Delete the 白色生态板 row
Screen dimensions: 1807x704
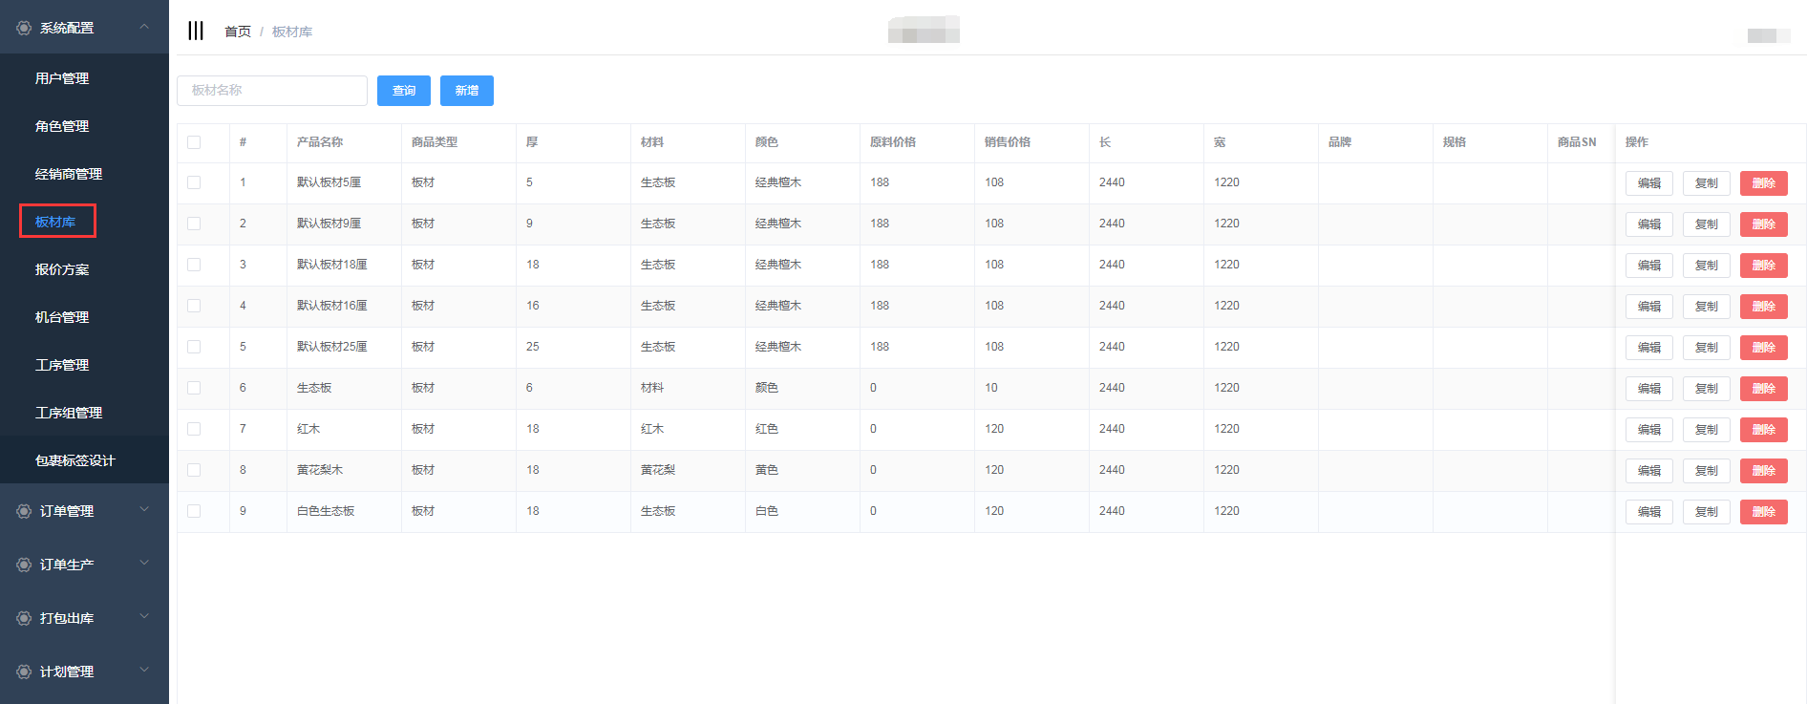click(x=1763, y=512)
